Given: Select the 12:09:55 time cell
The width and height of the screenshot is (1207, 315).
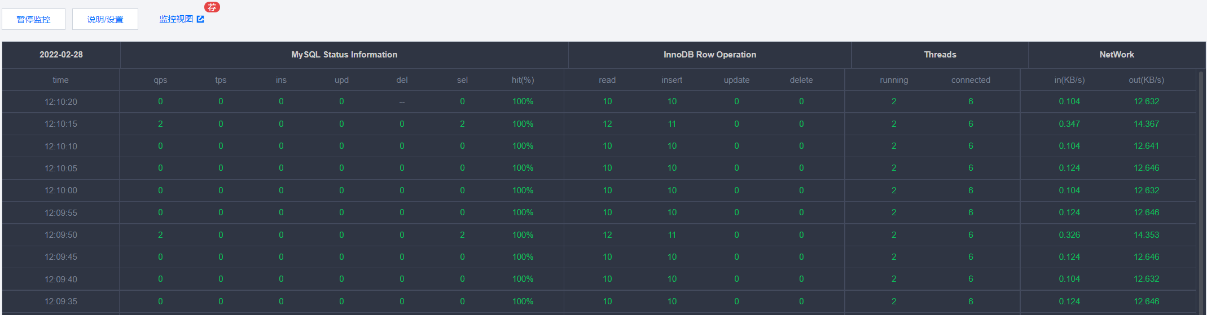Looking at the screenshot, I should point(61,213).
